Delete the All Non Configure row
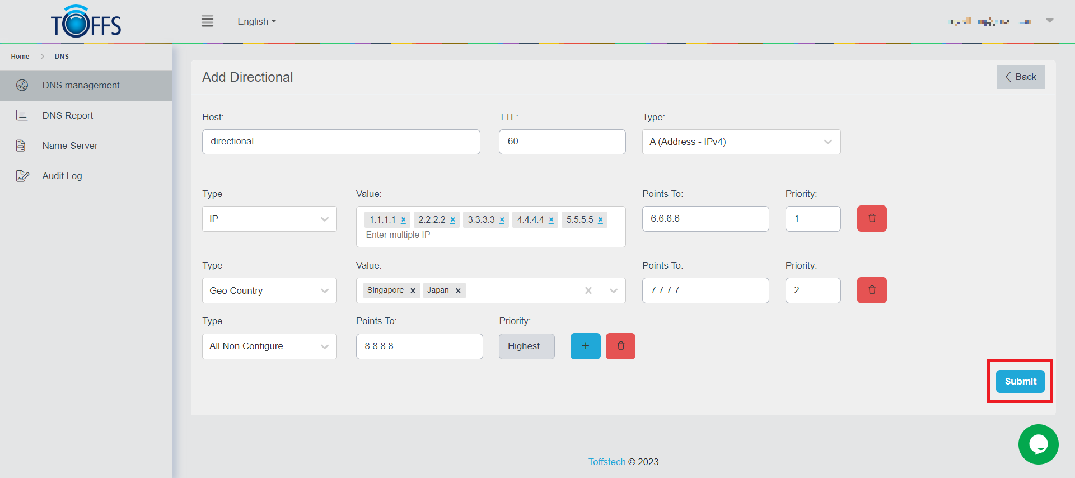Image resolution: width=1075 pixels, height=478 pixels. tap(620, 346)
